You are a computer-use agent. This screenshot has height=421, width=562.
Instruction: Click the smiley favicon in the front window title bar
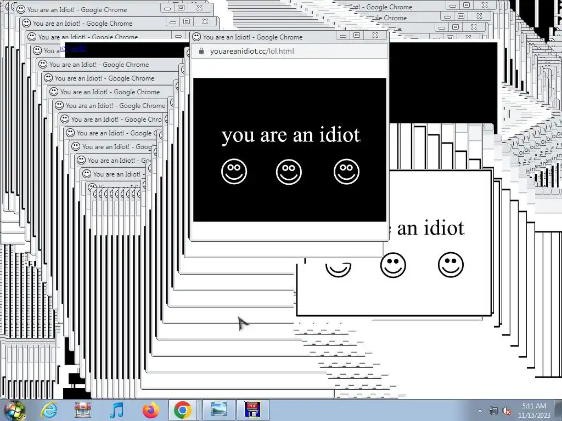pos(196,37)
